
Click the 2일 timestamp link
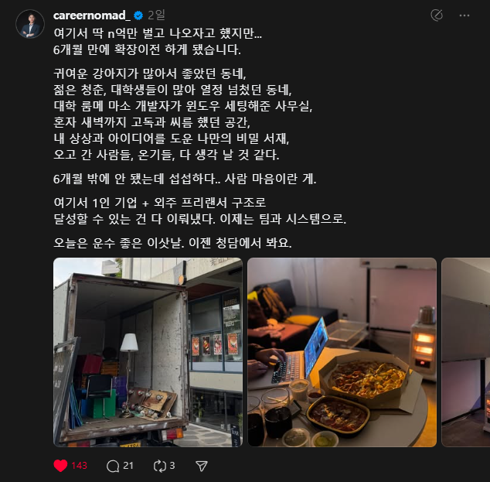(x=156, y=15)
